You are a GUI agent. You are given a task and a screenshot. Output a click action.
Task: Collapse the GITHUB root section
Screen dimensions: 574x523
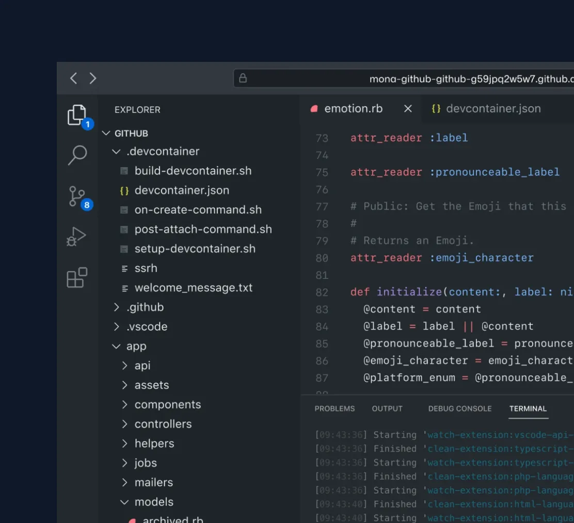pyautogui.click(x=131, y=133)
